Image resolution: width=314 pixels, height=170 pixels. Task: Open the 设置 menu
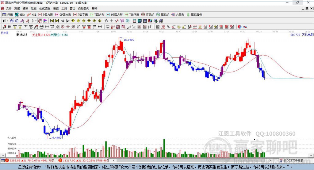pos(56,8)
